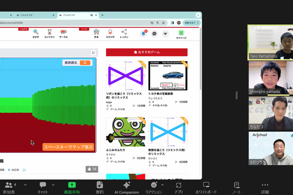Click the おすすめゲーム red header
293x195 pixels.
pos(146,52)
